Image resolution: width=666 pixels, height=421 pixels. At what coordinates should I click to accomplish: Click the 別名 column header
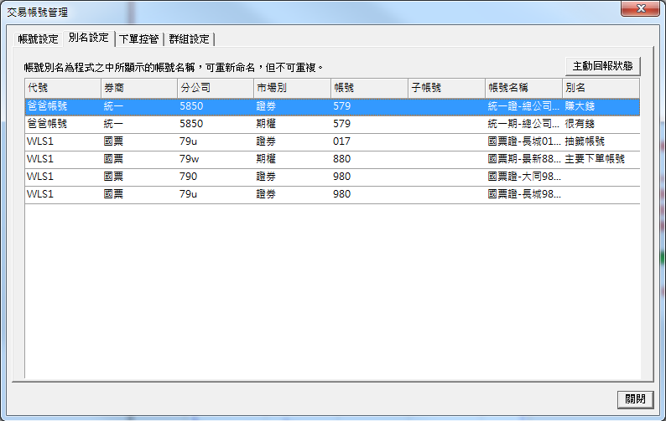coord(601,88)
